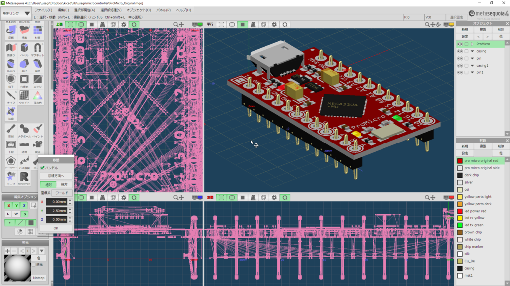Open the Armature (アーマチャー) tool
510x286 pixels.
click(11, 162)
